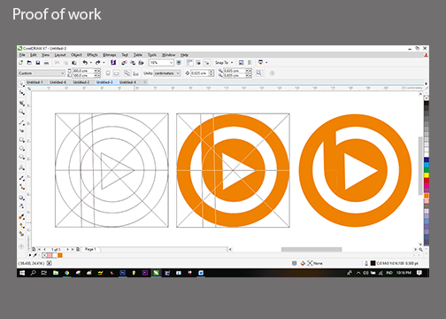Image resolution: width=446 pixels, height=319 pixels.
Task: Click the Save icon in standard toolbar
Action: (38, 63)
